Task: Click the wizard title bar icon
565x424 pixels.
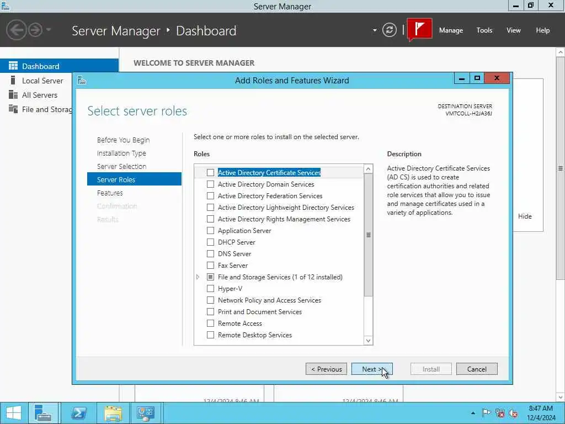Action: (82, 80)
